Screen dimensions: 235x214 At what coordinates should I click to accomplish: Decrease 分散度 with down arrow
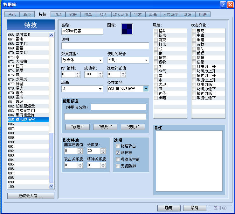pos(103,152)
